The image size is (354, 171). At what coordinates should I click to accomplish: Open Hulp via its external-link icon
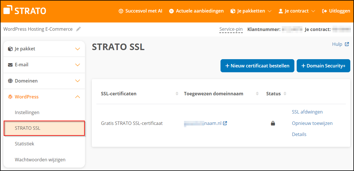pyautogui.click(x=347, y=44)
